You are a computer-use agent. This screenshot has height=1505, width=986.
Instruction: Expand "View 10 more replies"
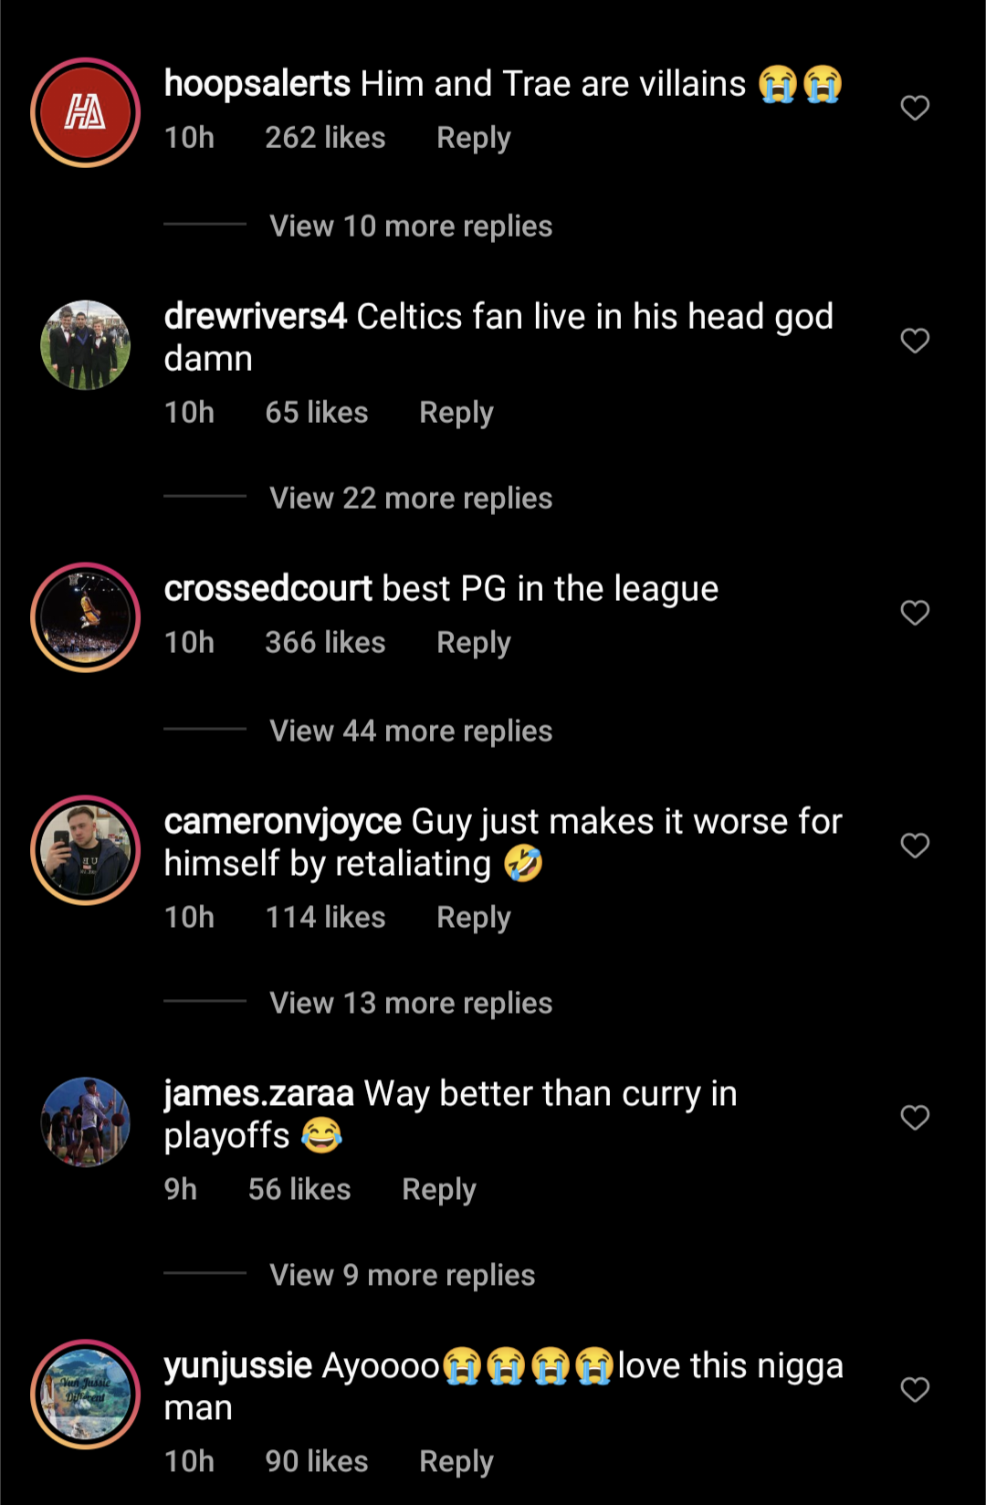pyautogui.click(x=411, y=226)
